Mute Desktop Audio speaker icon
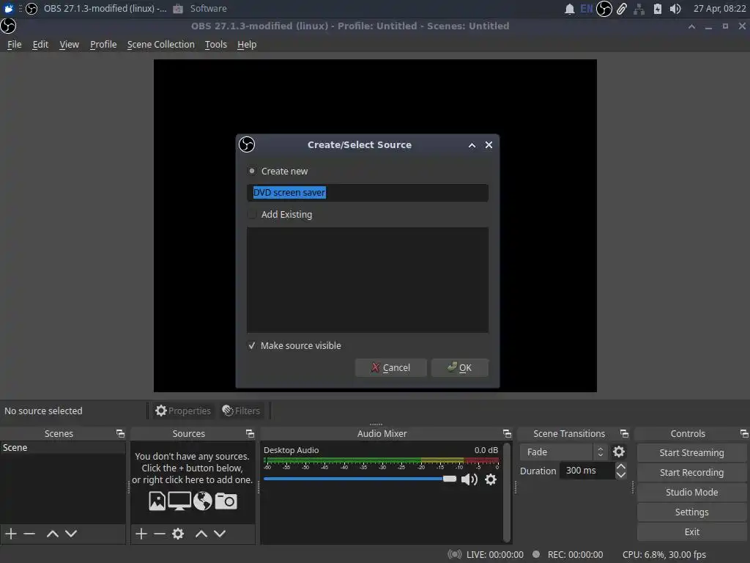Image resolution: width=750 pixels, height=563 pixels. (469, 479)
